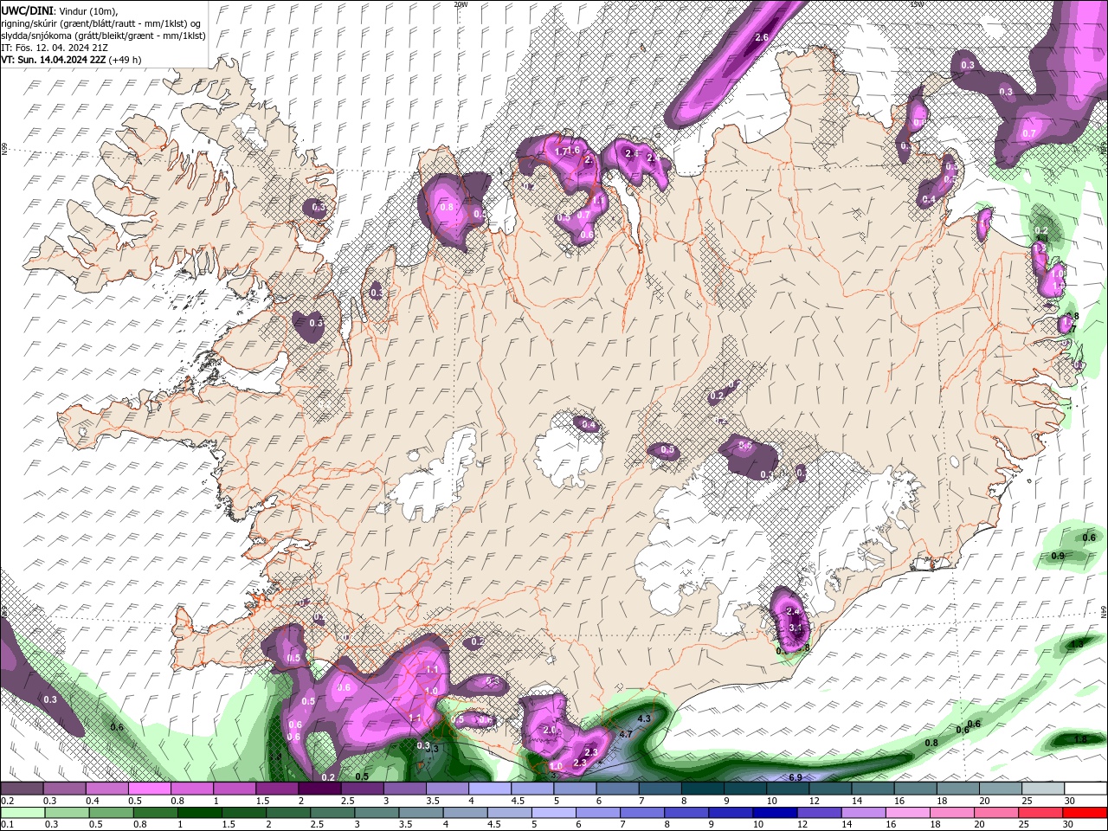Screen dimensions: 1108x831
Task: Select the white 30 swatch ending the upper snow scale
Action: click(x=1085, y=789)
